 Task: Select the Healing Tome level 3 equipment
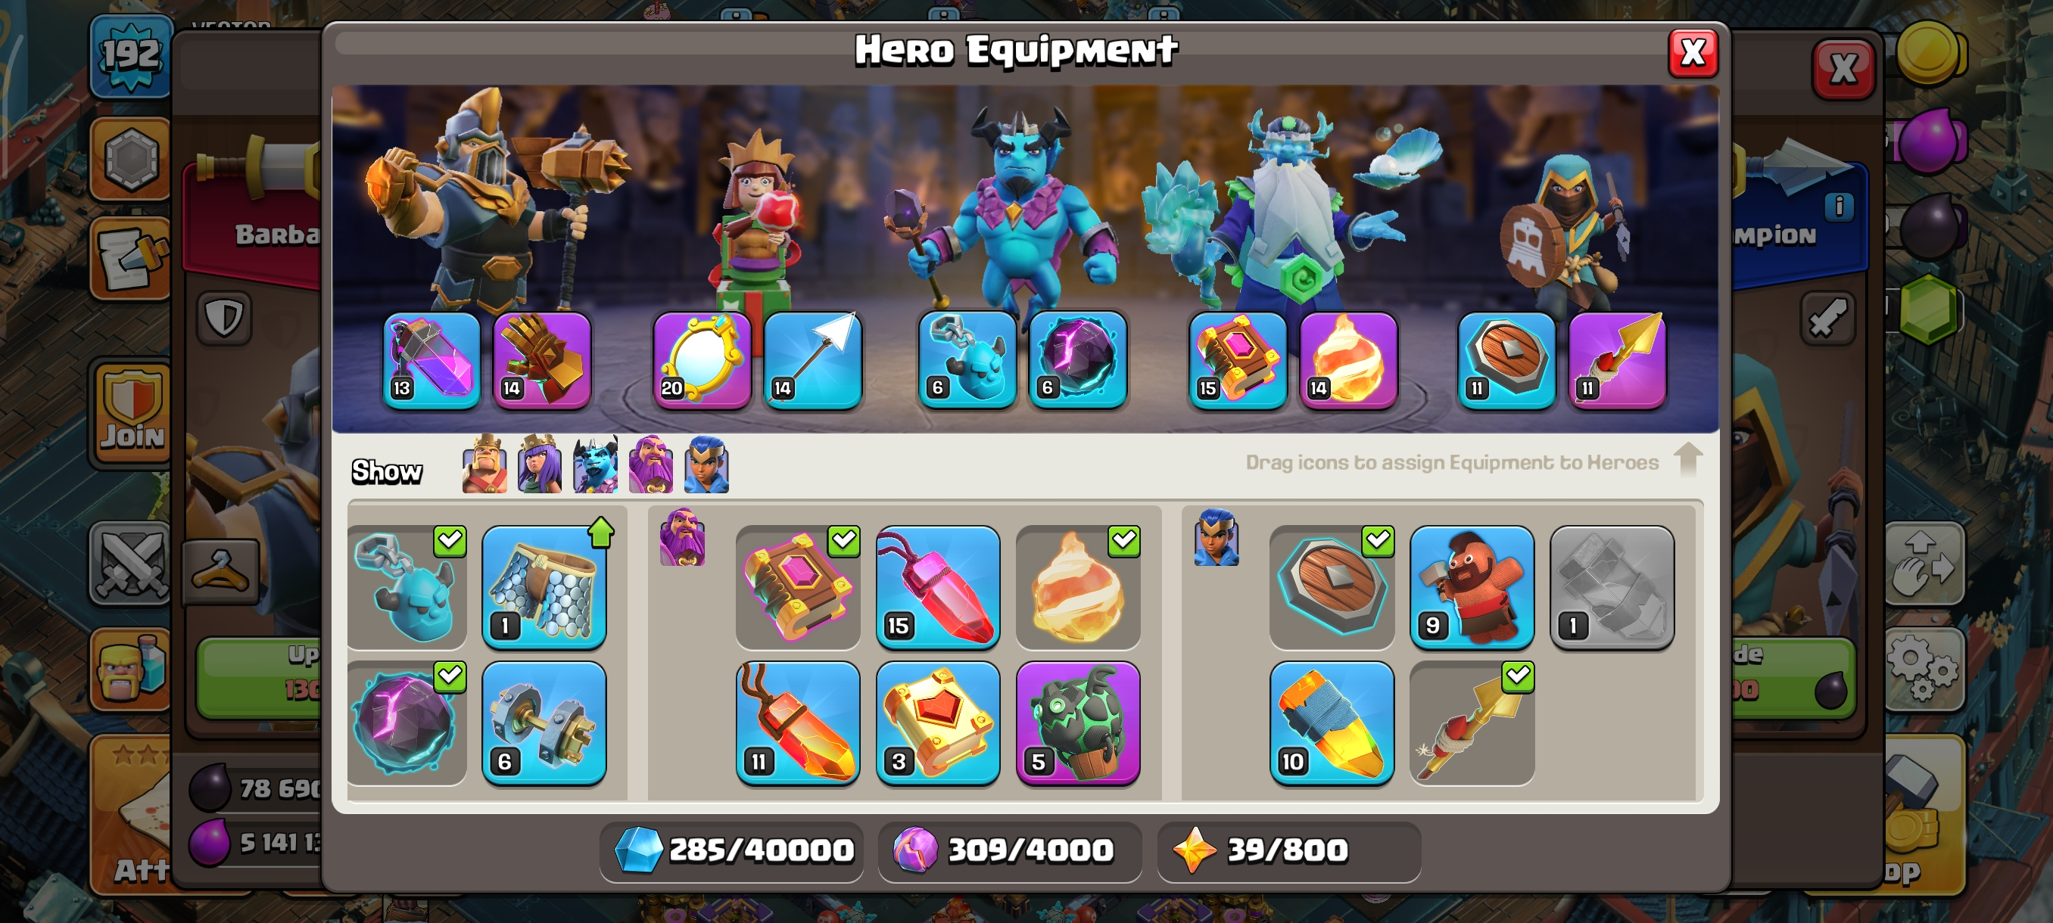[x=937, y=723]
